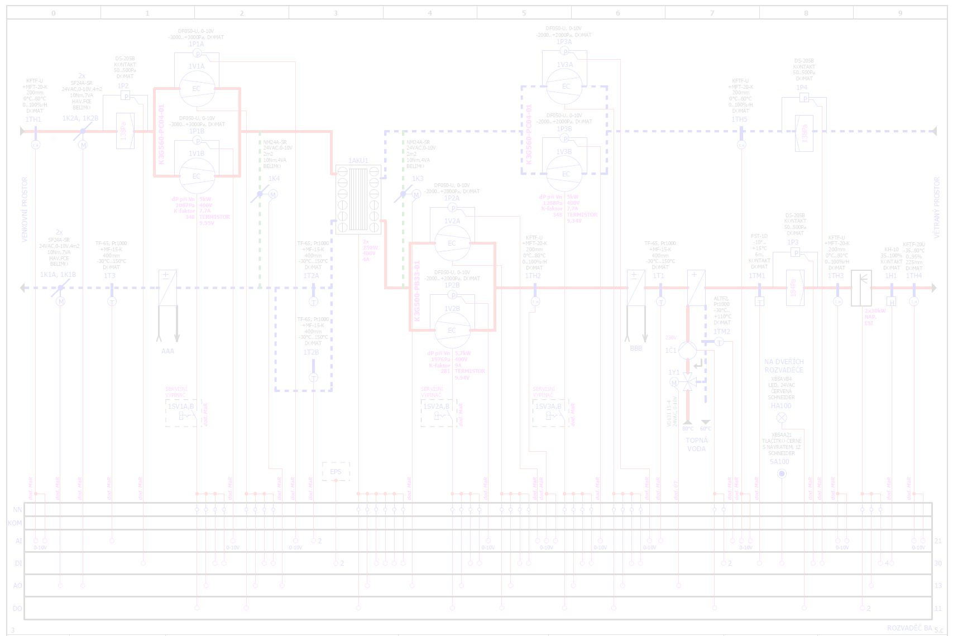The height and width of the screenshot is (636, 953).
Task: Select the 184Pa filter symbol
Action: pyautogui.click(x=795, y=288)
